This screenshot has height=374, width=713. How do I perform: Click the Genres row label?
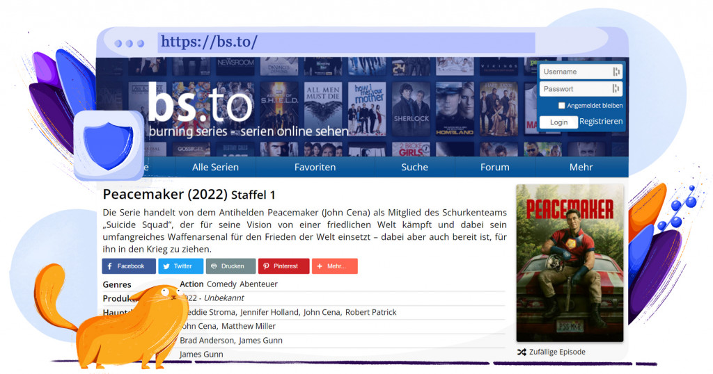tap(117, 284)
